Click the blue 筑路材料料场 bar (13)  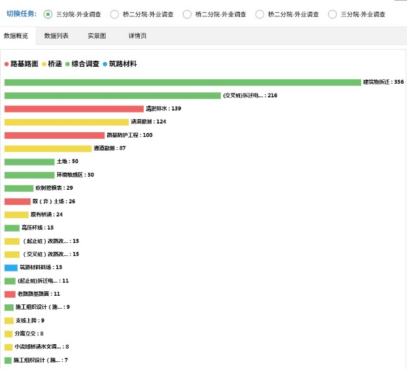pyautogui.click(x=11, y=268)
